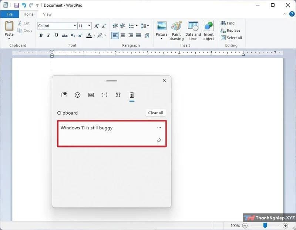The image size is (296, 230).
Task: Open the Symbols tab in panel
Action: click(x=118, y=95)
